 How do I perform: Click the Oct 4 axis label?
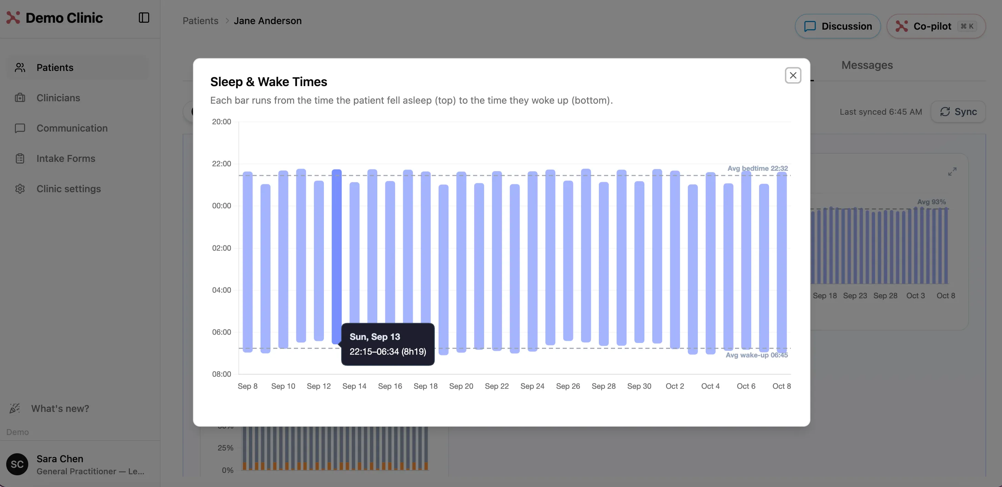[x=710, y=386]
